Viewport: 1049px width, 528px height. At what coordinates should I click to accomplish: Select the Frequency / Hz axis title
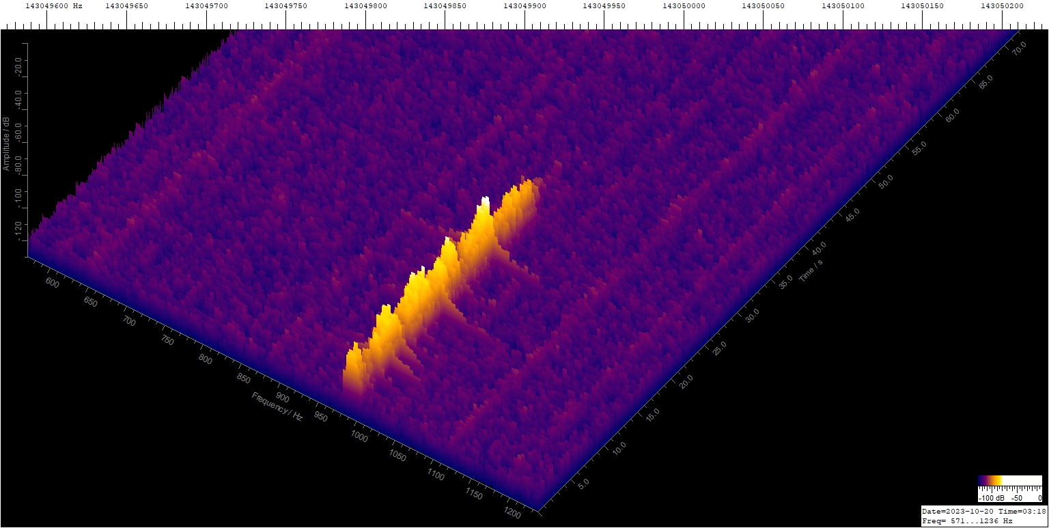tap(277, 407)
